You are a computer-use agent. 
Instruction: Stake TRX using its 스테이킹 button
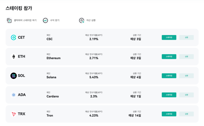169,114
